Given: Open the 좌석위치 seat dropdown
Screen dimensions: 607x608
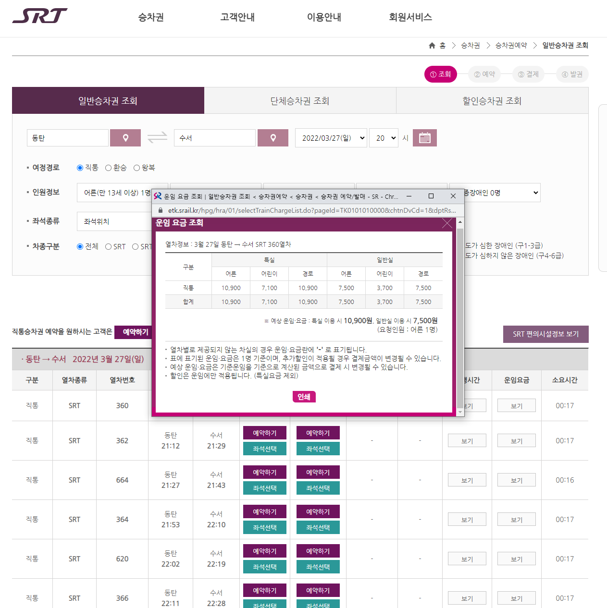Looking at the screenshot, I should (x=114, y=221).
